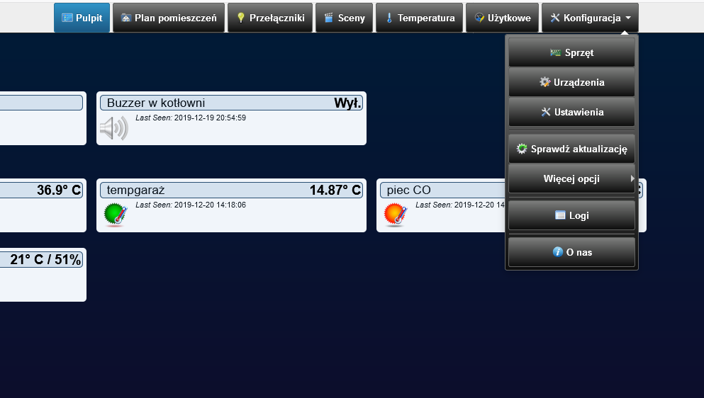Open the Plan pomieszczeń tab
Viewport: 704px width, 398px height.
(168, 18)
